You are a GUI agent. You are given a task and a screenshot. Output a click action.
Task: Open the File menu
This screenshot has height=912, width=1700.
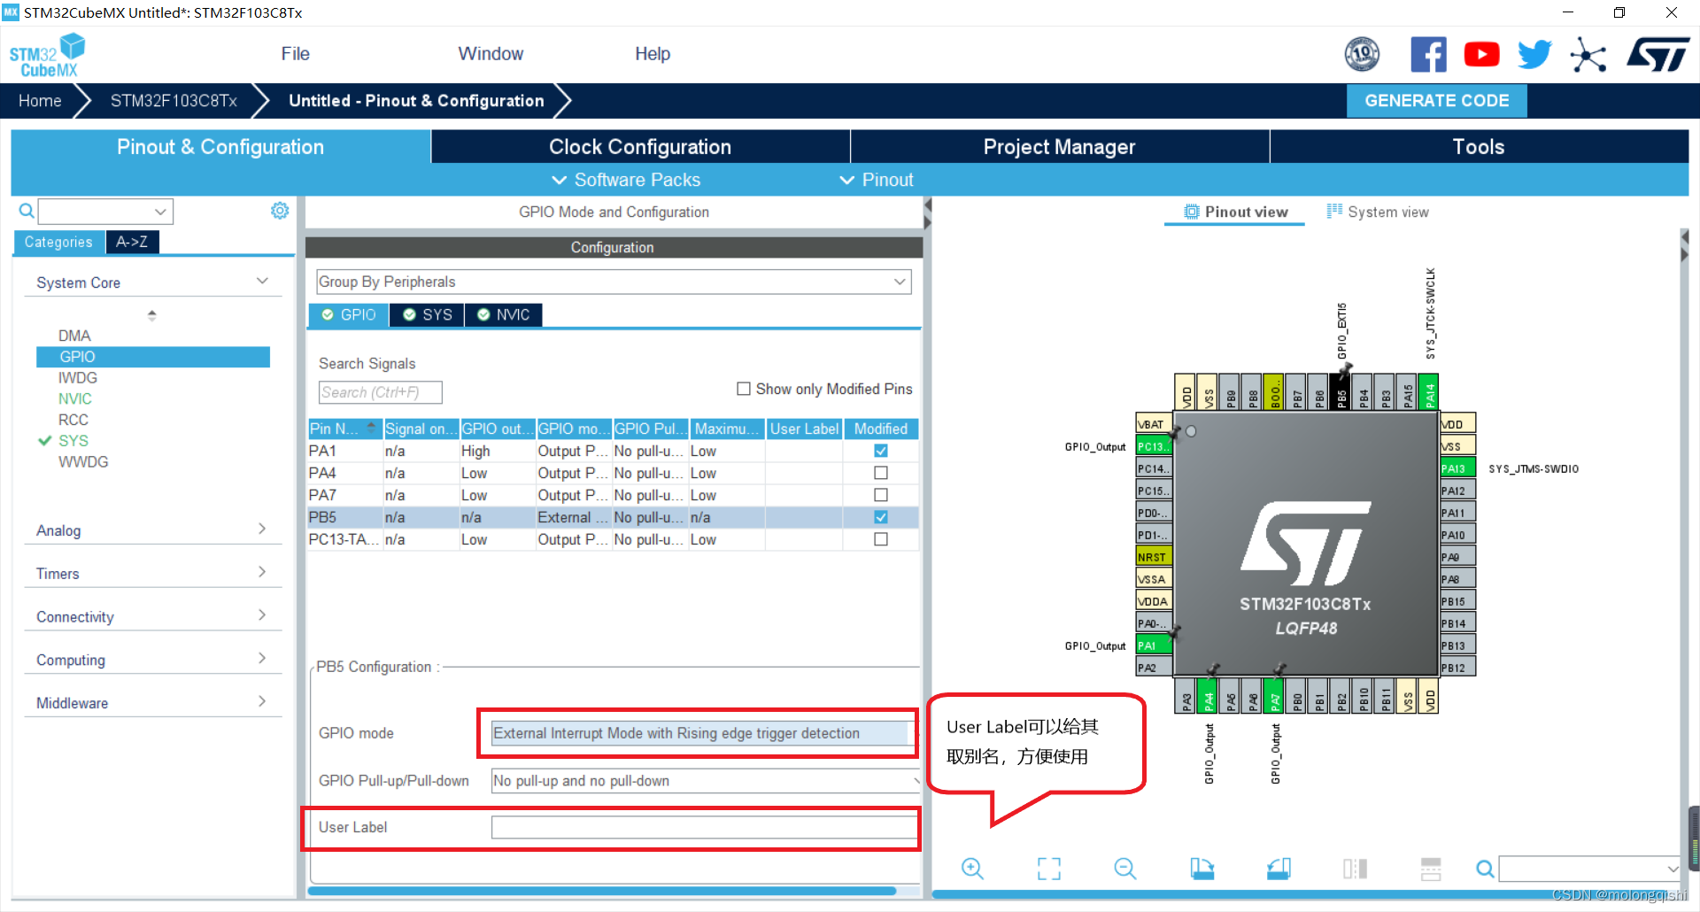pyautogui.click(x=295, y=54)
